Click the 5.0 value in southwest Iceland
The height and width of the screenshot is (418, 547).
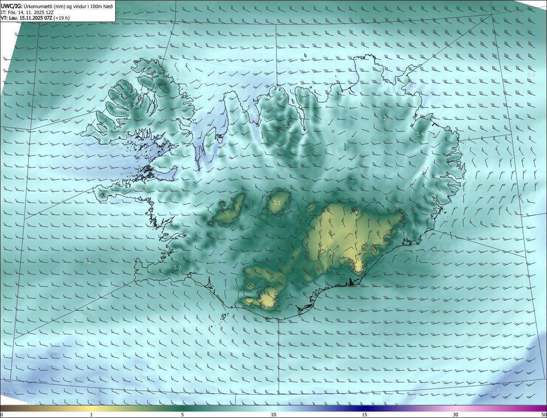[177, 267]
